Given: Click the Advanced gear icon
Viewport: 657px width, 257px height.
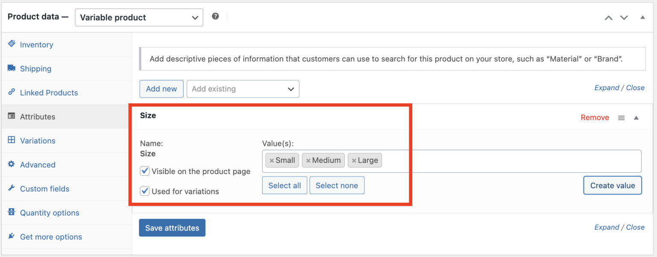Looking at the screenshot, I should 11,165.
